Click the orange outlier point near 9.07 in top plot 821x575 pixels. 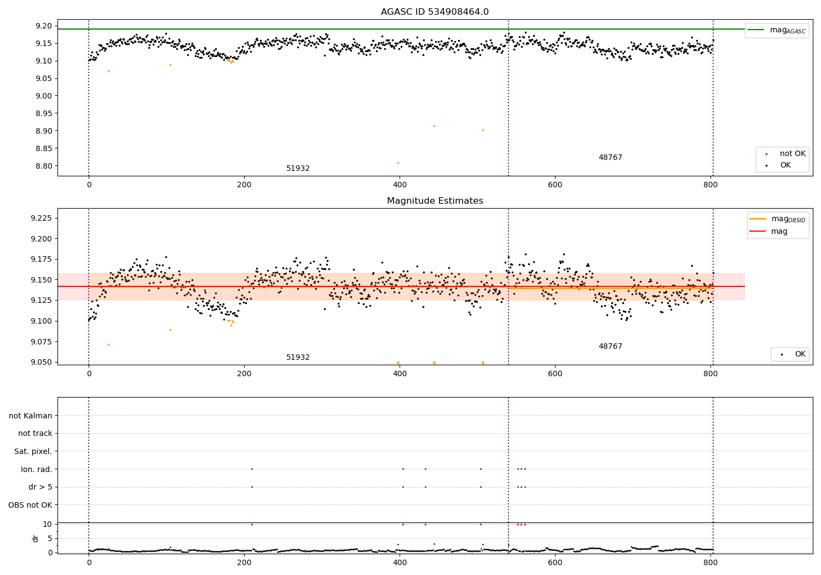[x=108, y=71]
